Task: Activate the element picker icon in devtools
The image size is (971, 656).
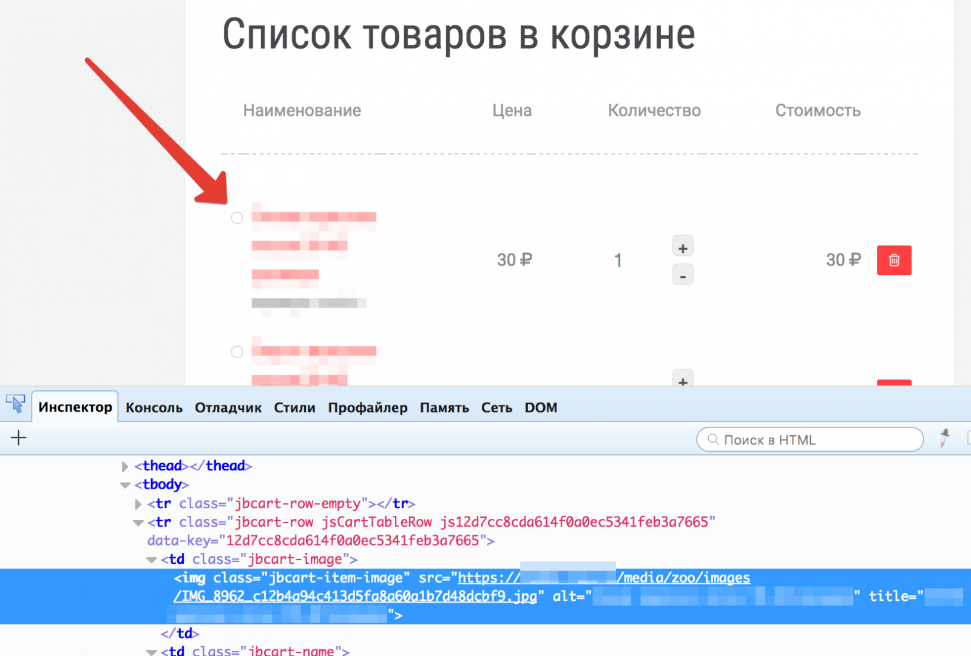Action: click(16, 404)
